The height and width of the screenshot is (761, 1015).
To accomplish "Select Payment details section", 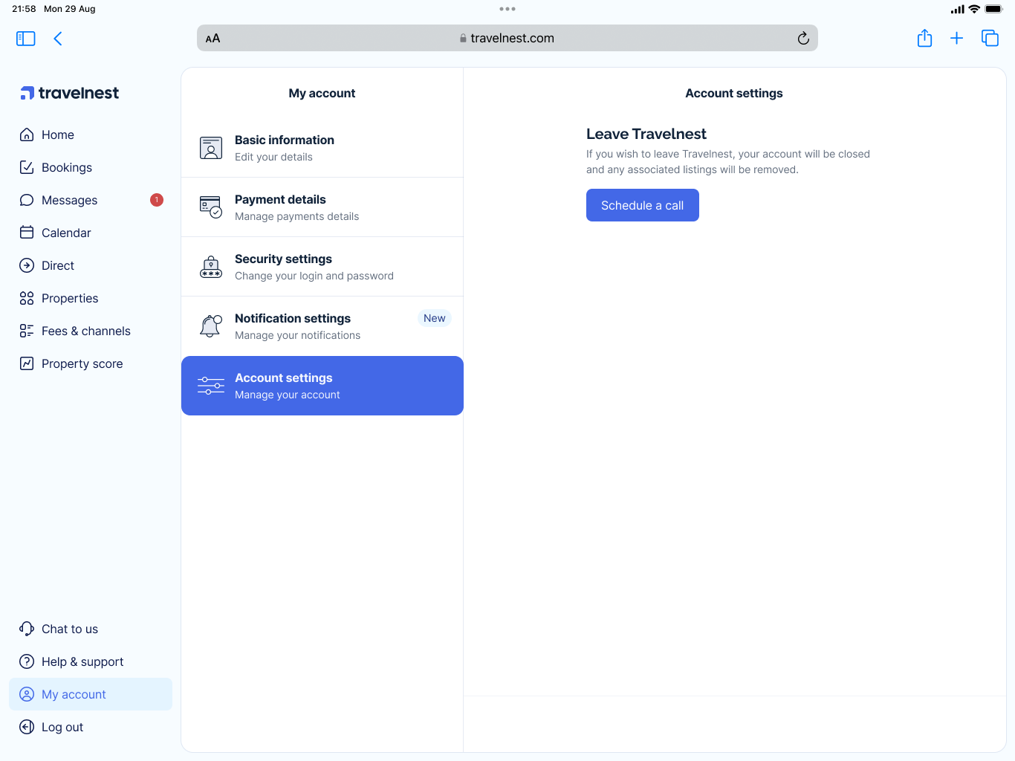I will pos(322,207).
